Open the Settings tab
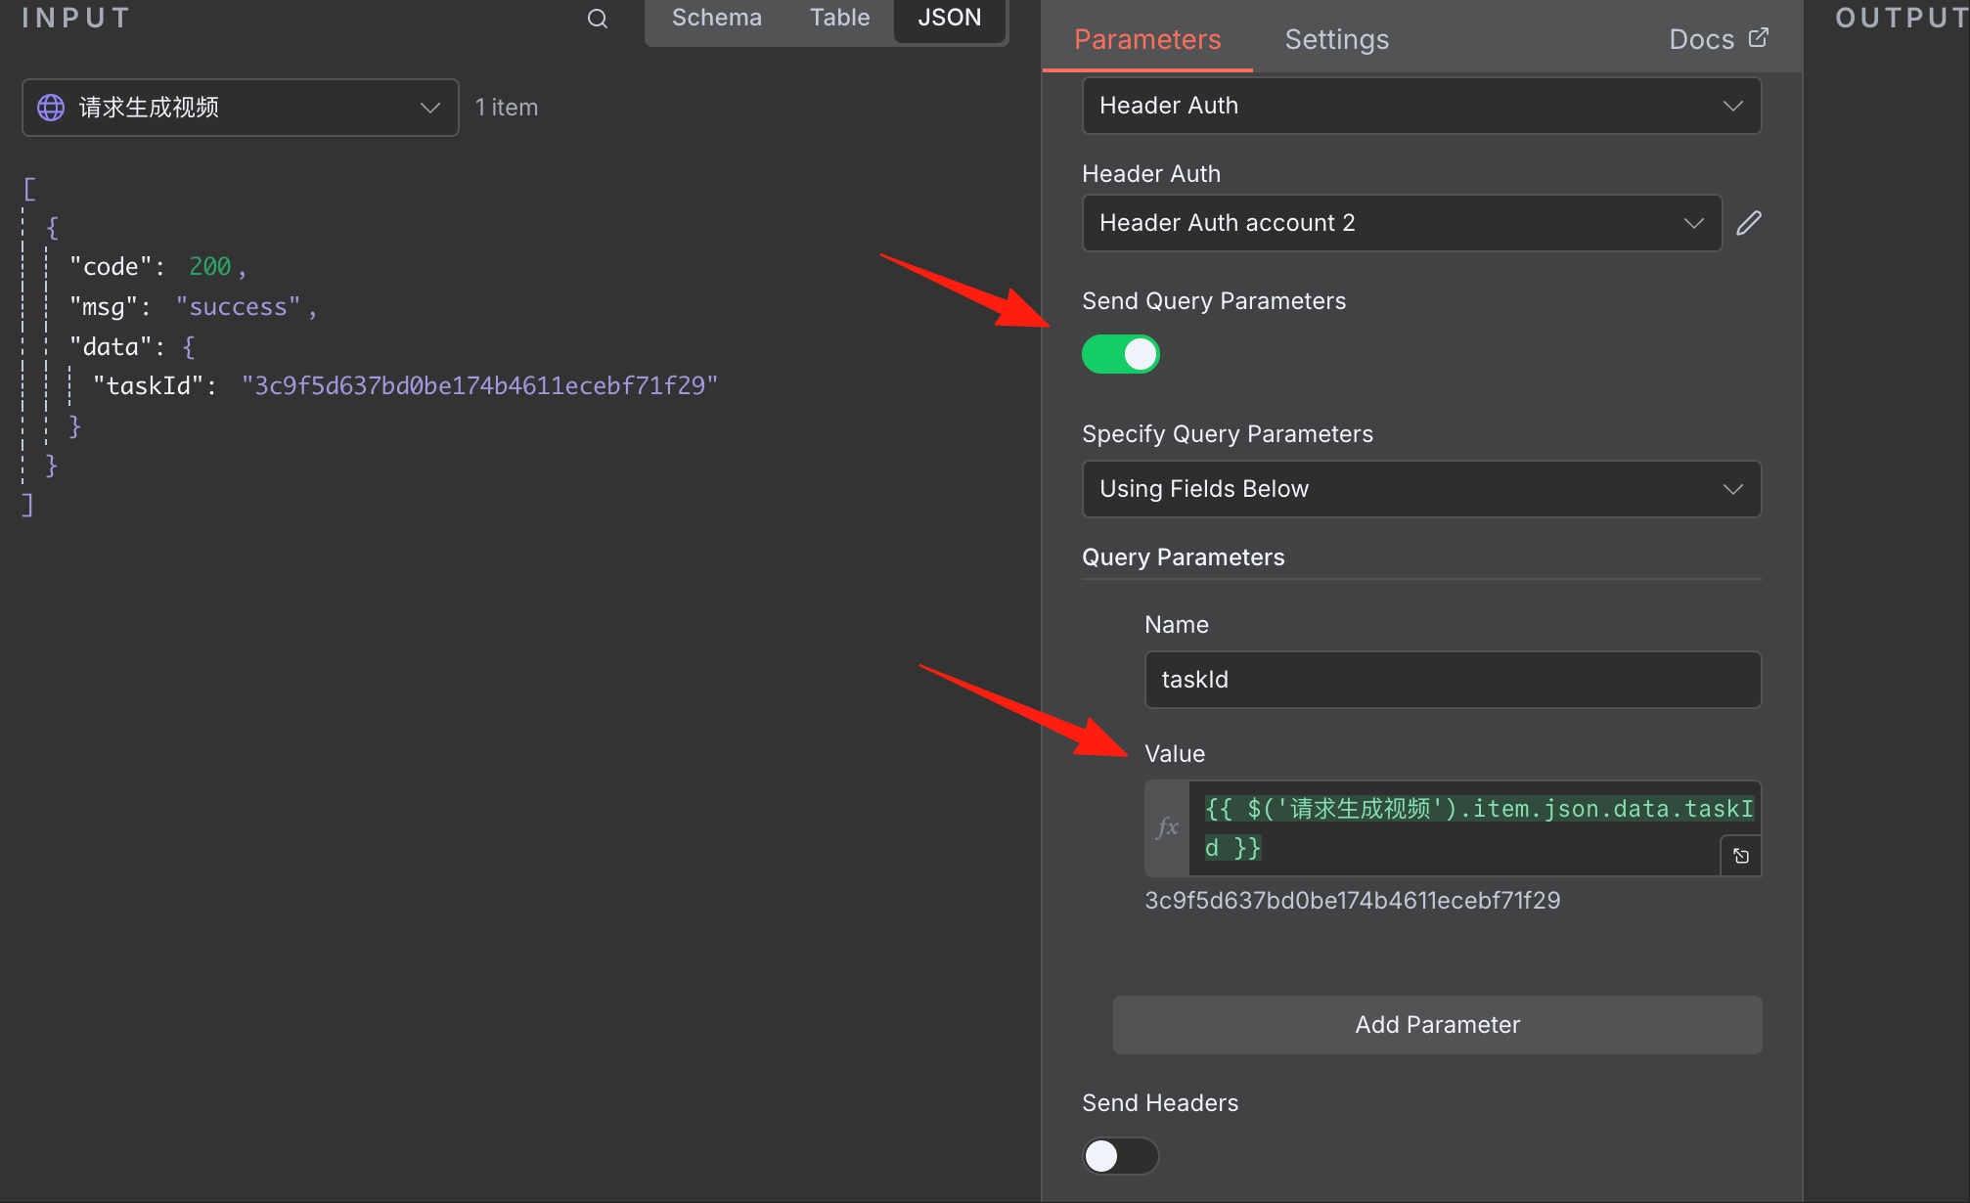This screenshot has height=1203, width=1970. [1336, 39]
